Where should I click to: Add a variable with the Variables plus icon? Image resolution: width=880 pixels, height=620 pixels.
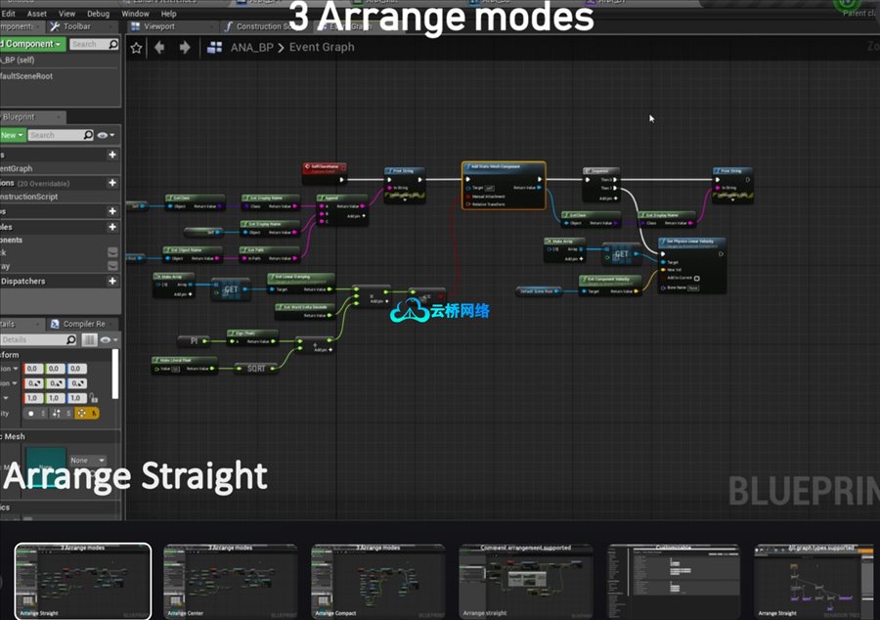(112, 227)
